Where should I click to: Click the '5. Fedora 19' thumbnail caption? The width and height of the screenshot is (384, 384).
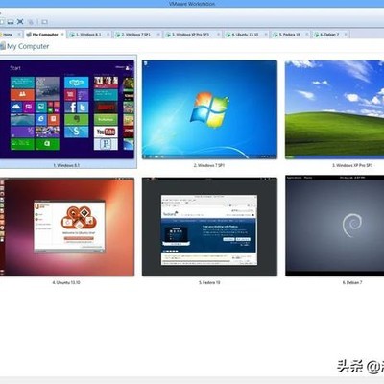click(209, 282)
